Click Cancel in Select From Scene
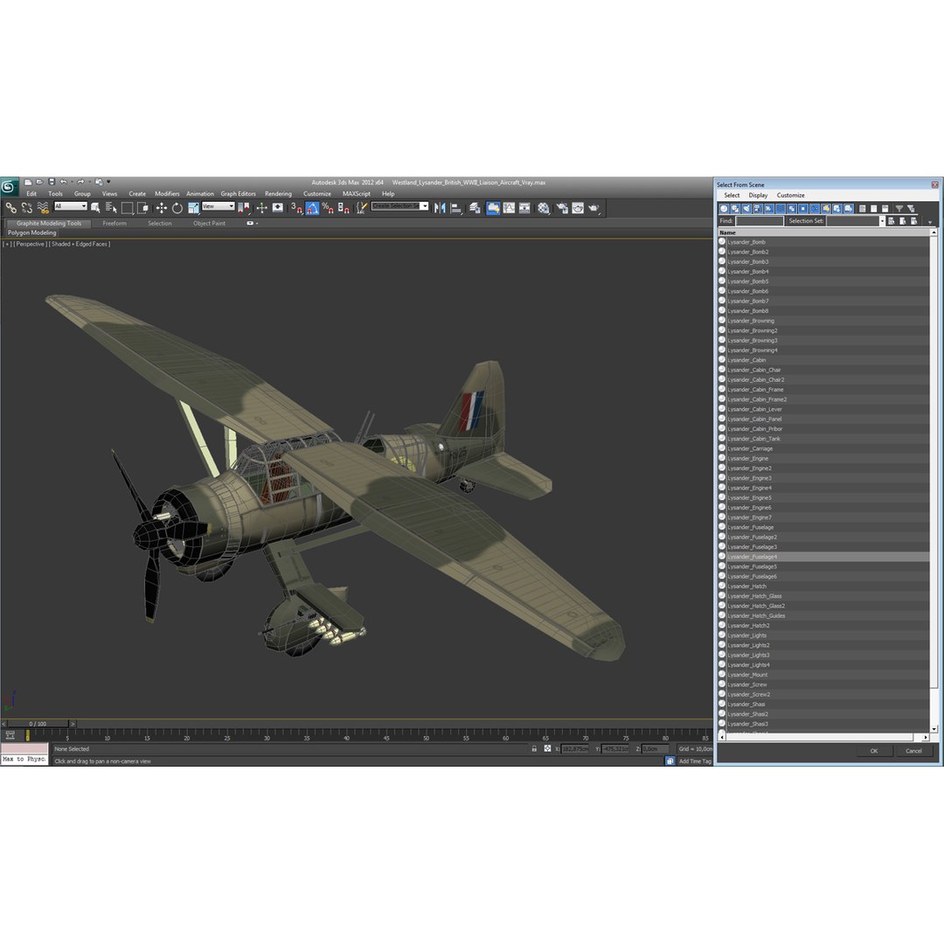 [913, 751]
